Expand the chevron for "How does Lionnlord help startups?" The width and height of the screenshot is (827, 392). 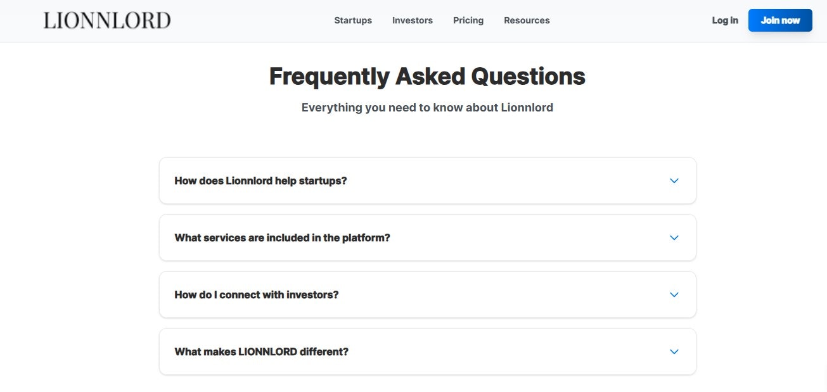click(x=674, y=180)
